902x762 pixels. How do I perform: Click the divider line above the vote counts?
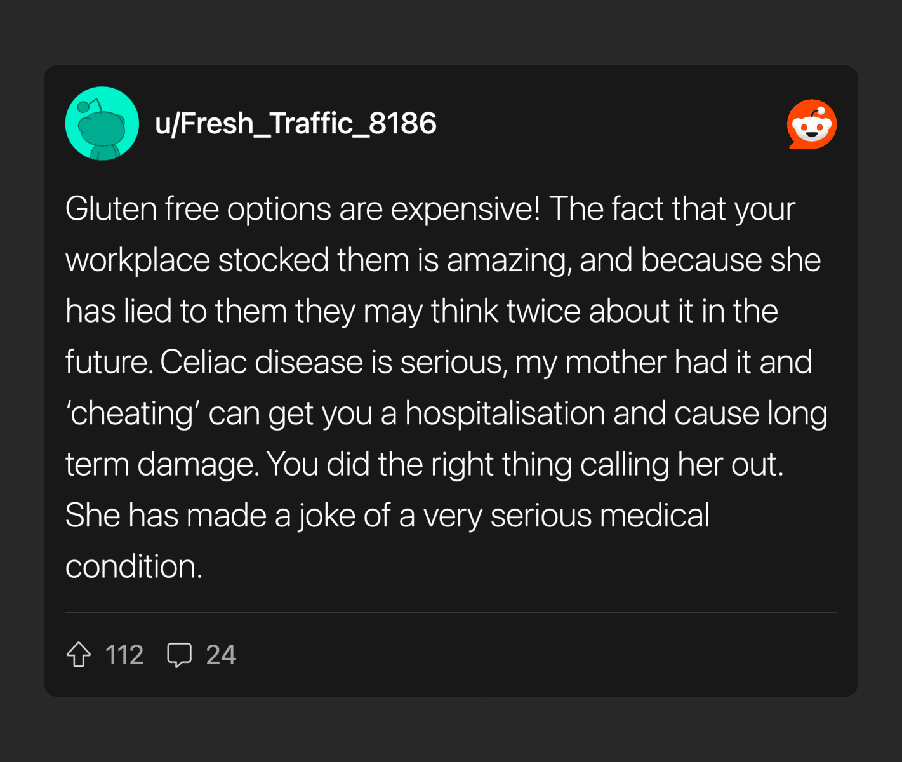(x=451, y=612)
